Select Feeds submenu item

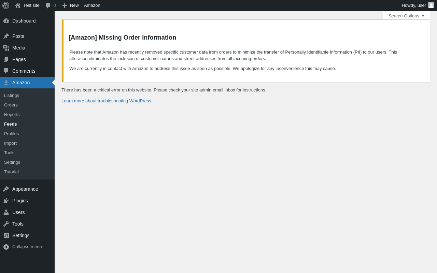[x=27, y=124]
